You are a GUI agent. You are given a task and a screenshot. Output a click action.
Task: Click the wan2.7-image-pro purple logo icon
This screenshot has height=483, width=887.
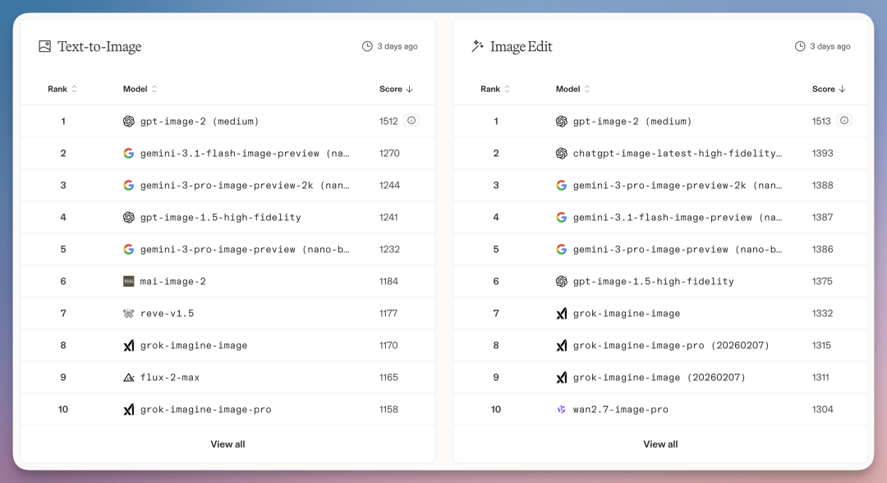(x=561, y=410)
